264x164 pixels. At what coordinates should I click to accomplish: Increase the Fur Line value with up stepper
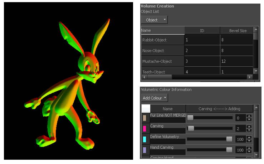tap(249, 116)
